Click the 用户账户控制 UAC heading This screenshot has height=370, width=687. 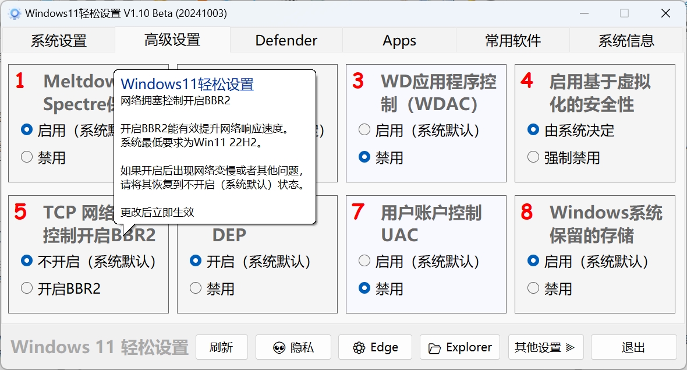431,224
